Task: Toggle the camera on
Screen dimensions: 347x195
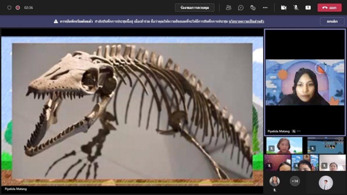Action: point(284,7)
